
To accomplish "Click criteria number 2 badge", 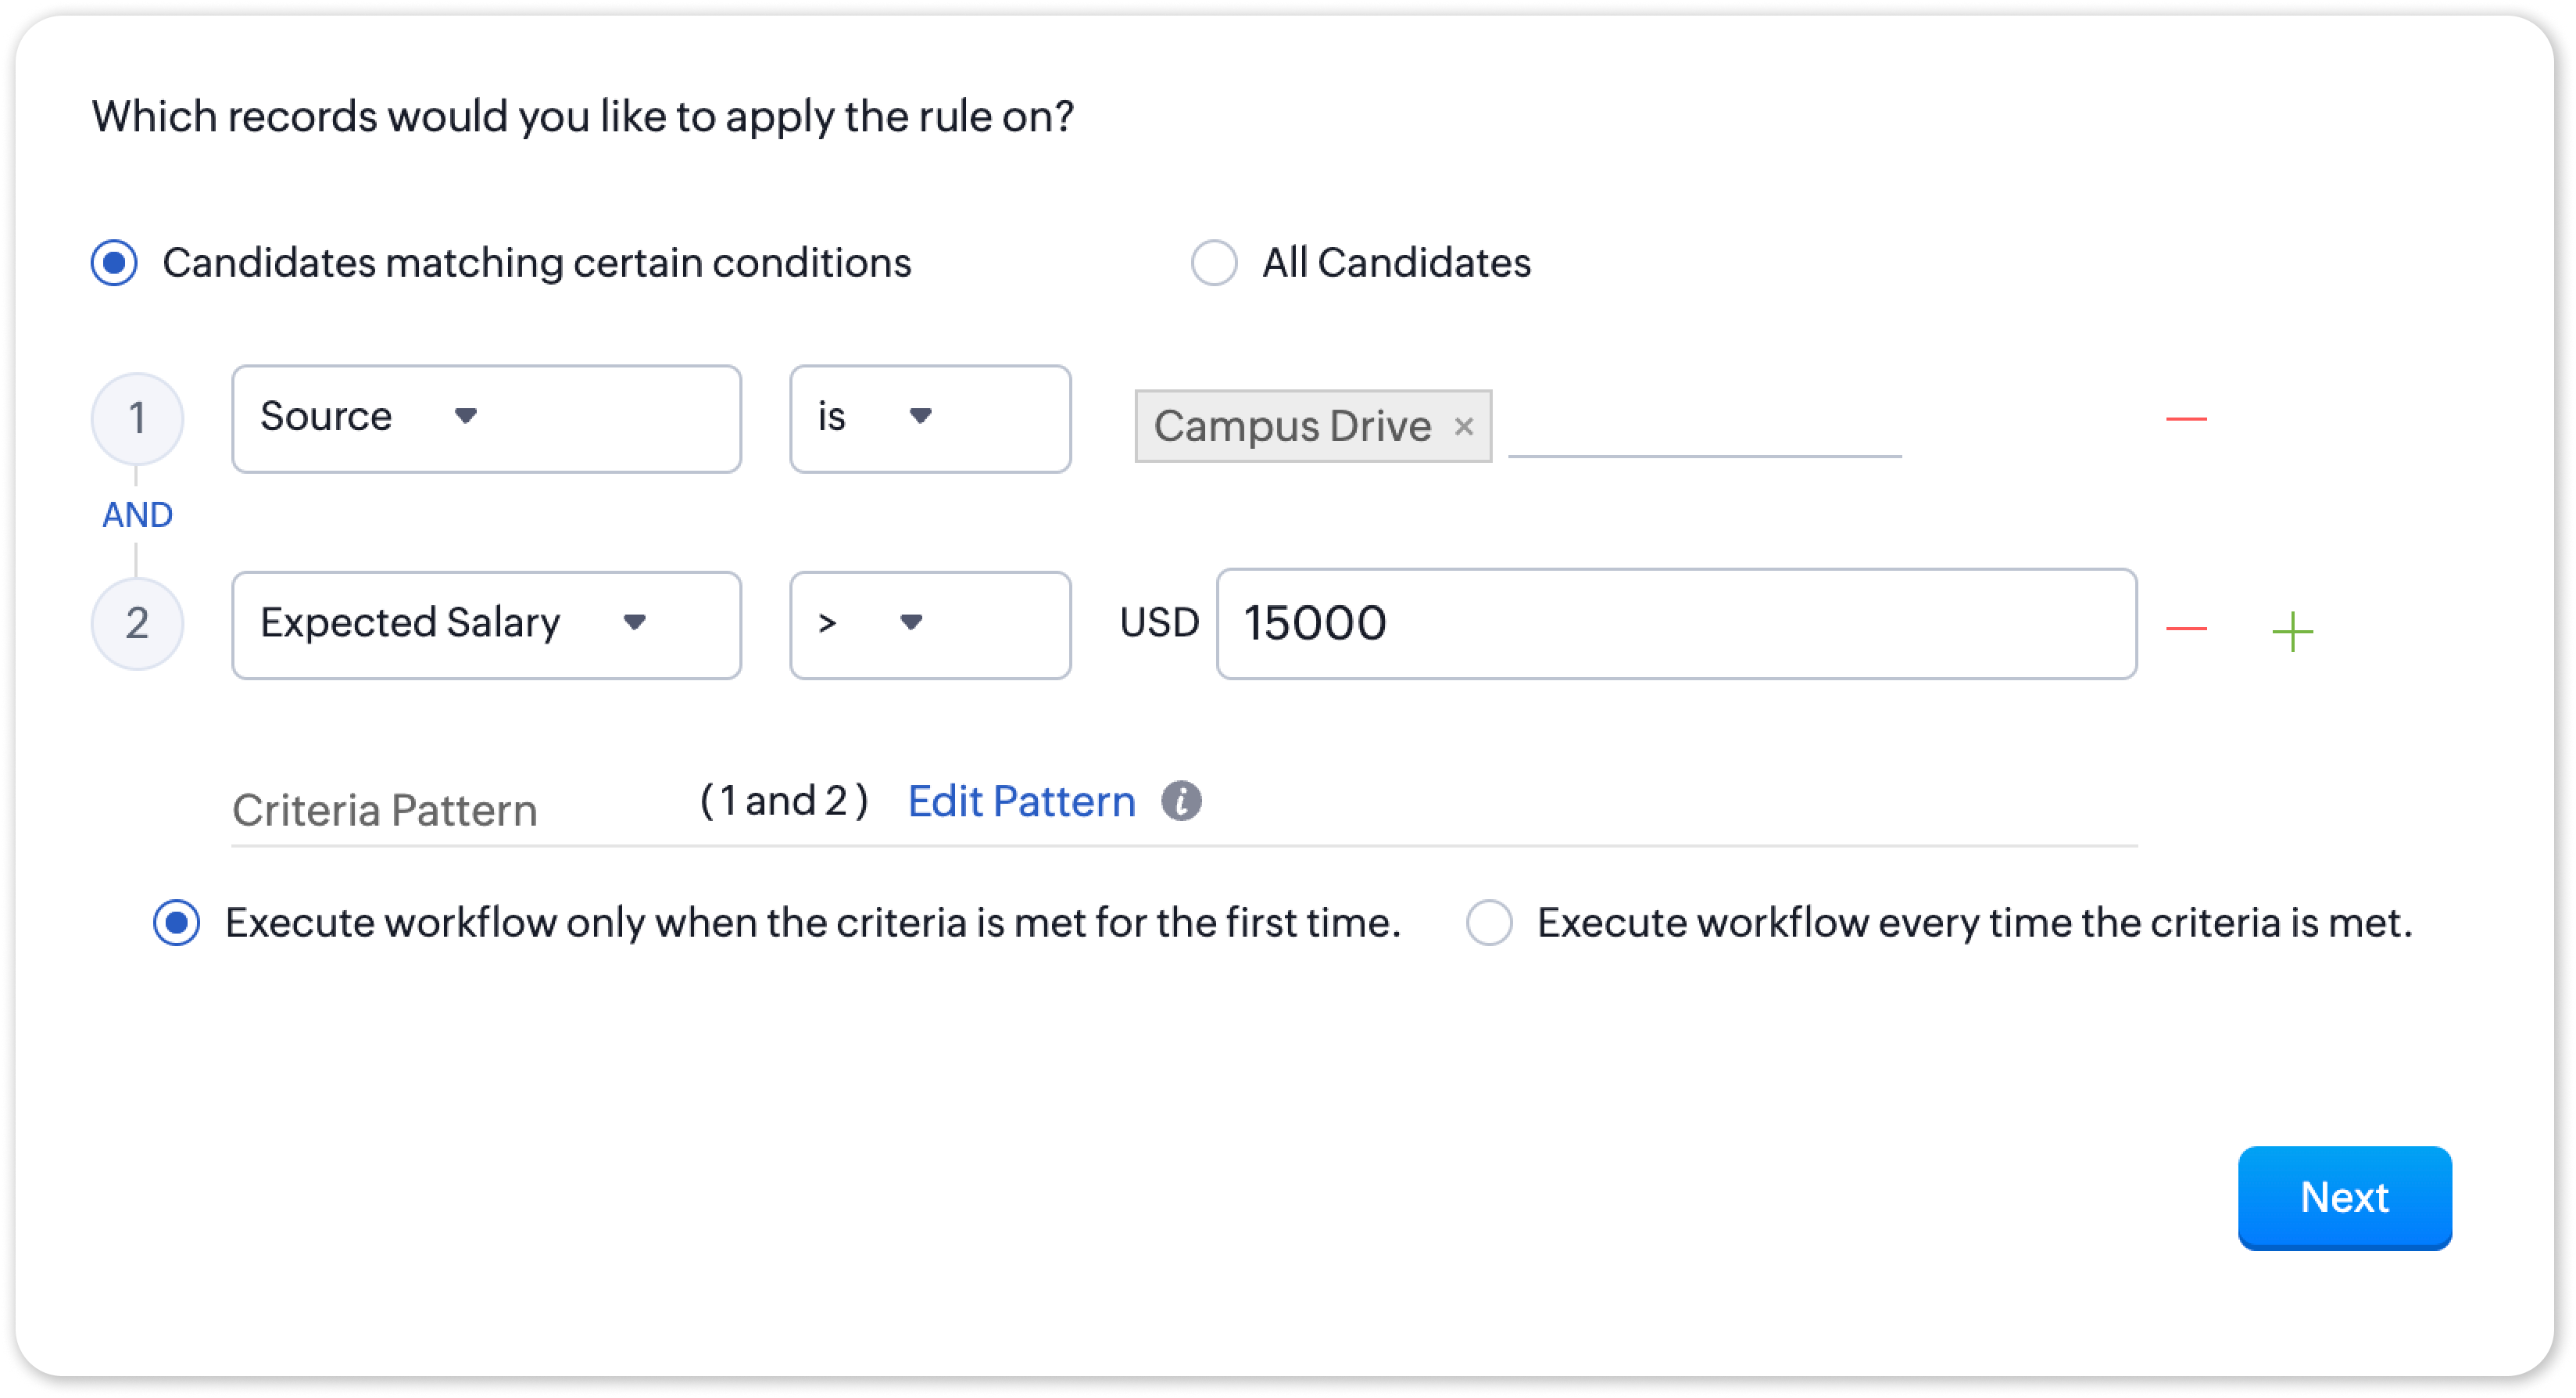I will 137,623.
